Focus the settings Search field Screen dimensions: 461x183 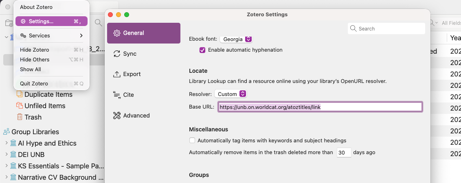386,28
